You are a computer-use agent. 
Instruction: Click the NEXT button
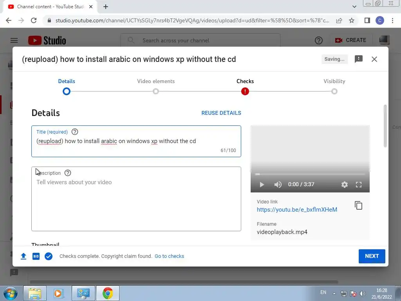(x=372, y=256)
